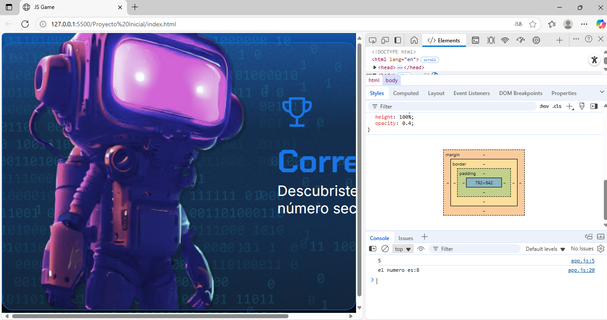607x320 pixels.
Task: Expand more style pane tabs chevron
Action: coord(602,92)
